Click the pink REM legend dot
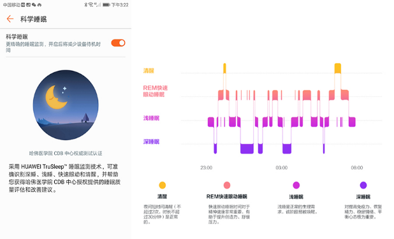 (227, 185)
